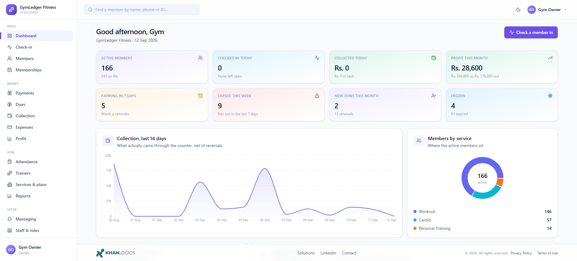Click the Expiring in 7 Days calendar icon
The image size is (577, 261).
point(200,96)
